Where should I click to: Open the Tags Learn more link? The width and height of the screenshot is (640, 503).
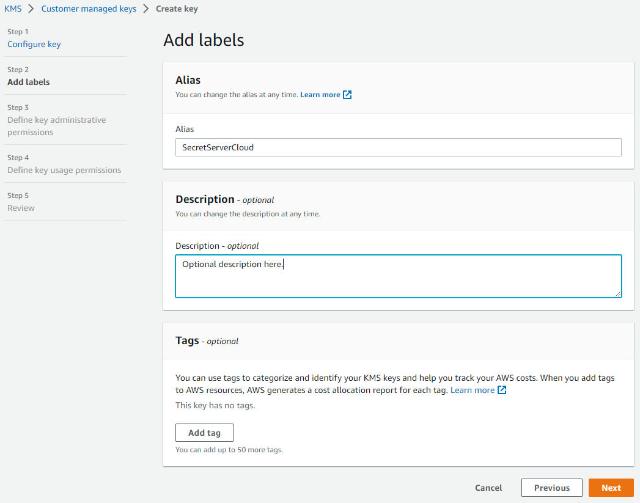pyautogui.click(x=472, y=390)
